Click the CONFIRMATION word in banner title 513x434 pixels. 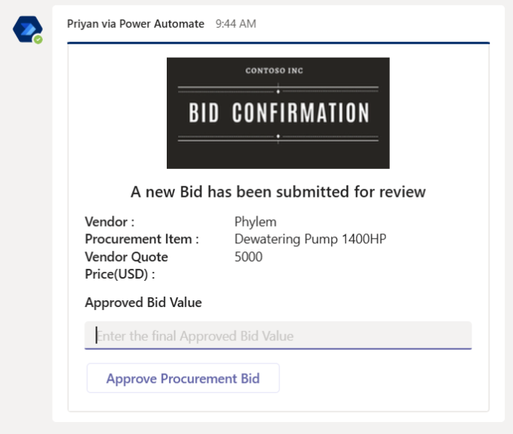(300, 113)
